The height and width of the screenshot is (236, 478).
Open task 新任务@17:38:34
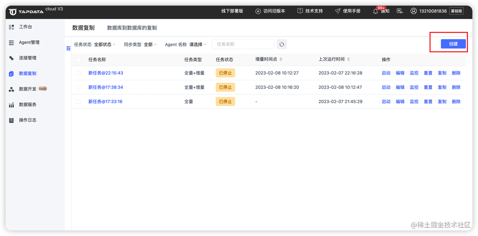[x=106, y=87]
